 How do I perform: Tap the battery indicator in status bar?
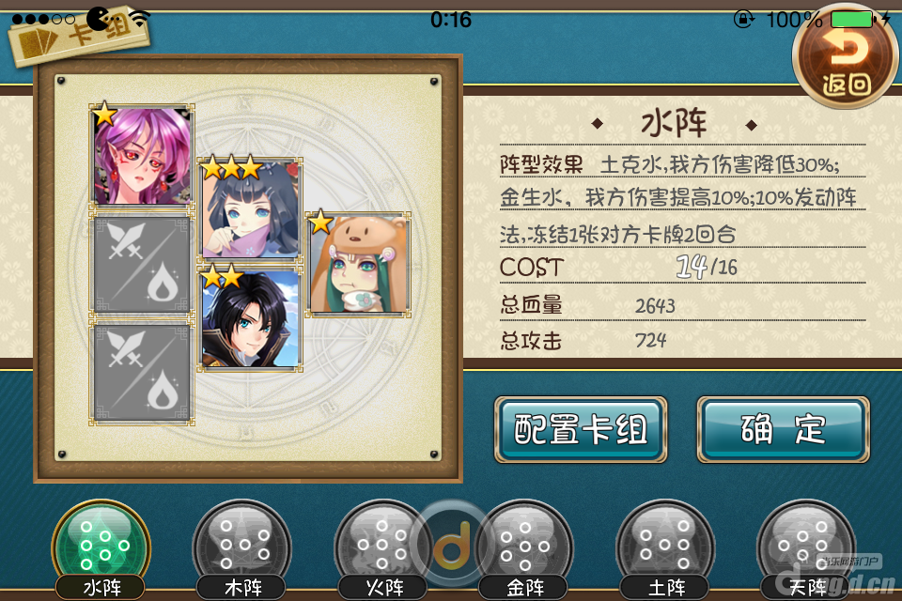point(854,20)
